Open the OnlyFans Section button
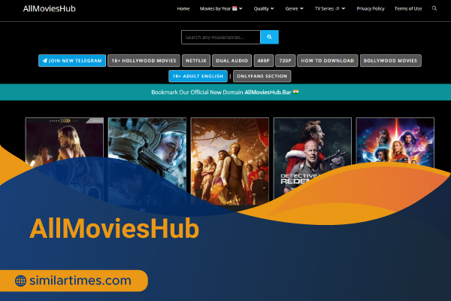 tap(262, 76)
